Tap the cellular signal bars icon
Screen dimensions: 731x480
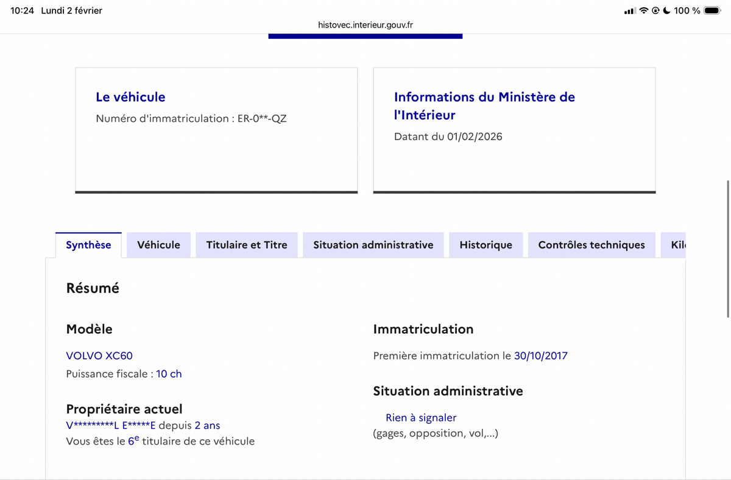[x=630, y=10]
